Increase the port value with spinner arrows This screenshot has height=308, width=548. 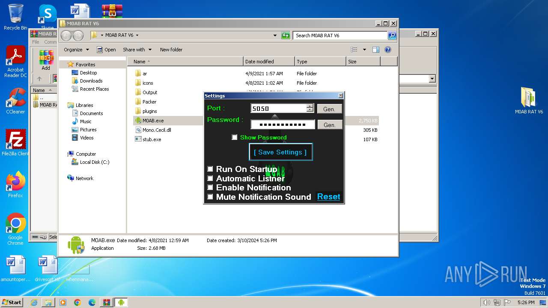tap(310, 106)
